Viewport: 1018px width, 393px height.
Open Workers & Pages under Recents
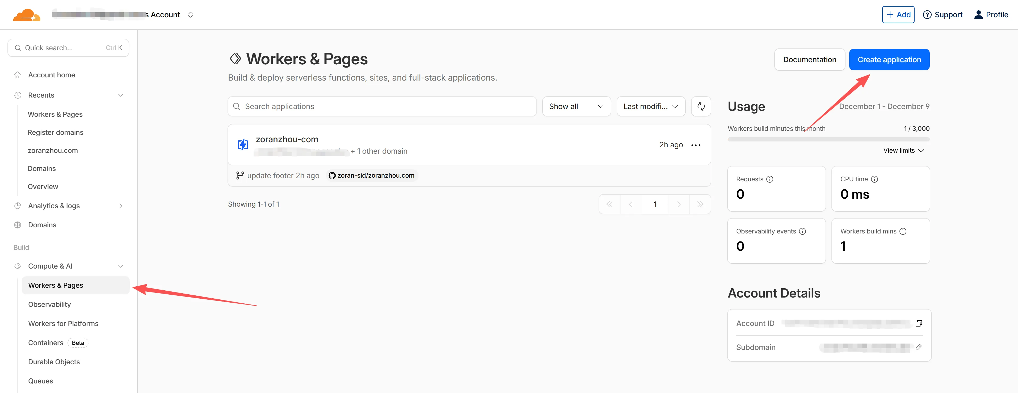pyautogui.click(x=55, y=114)
